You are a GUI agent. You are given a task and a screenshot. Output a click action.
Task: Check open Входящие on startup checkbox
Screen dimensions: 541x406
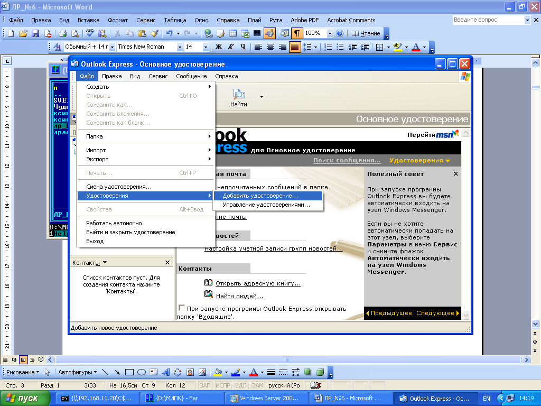coord(182,307)
